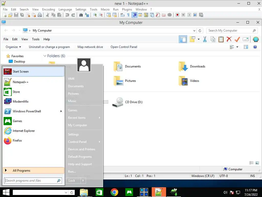Open the Tools menu in My Computer
The image size is (262, 197).
(36, 39)
